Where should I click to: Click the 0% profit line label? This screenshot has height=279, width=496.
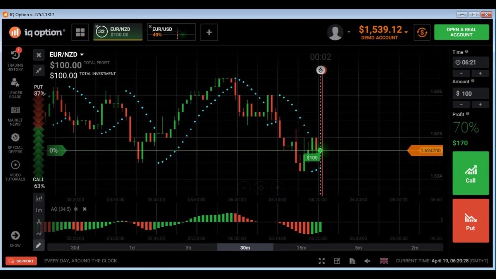(57, 150)
